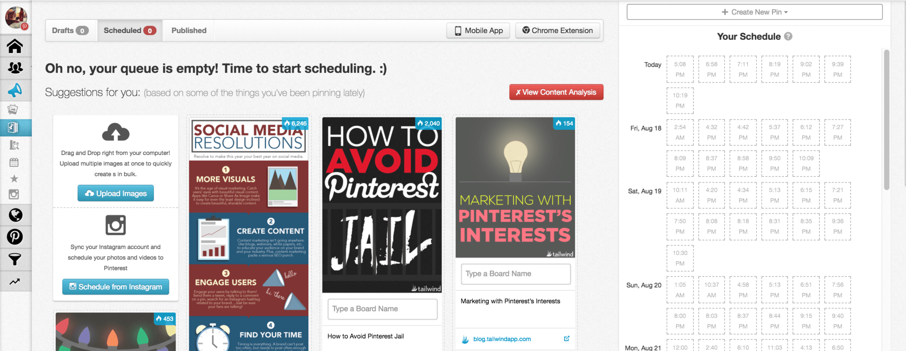906x351 pixels.
Task: Open the Pinterest logo icon in sidebar
Action: (x=15, y=237)
